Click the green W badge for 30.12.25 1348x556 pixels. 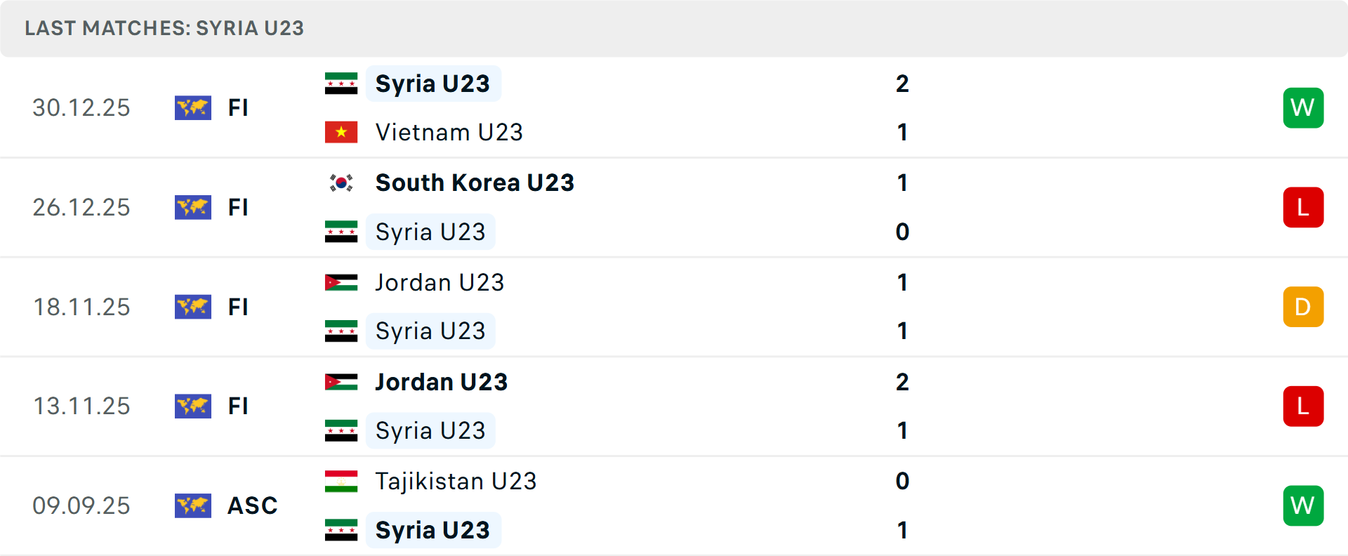[1303, 107]
